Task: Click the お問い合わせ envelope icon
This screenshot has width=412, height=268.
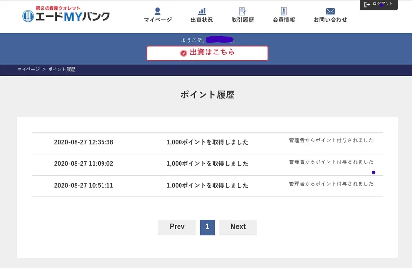Action: [330, 11]
